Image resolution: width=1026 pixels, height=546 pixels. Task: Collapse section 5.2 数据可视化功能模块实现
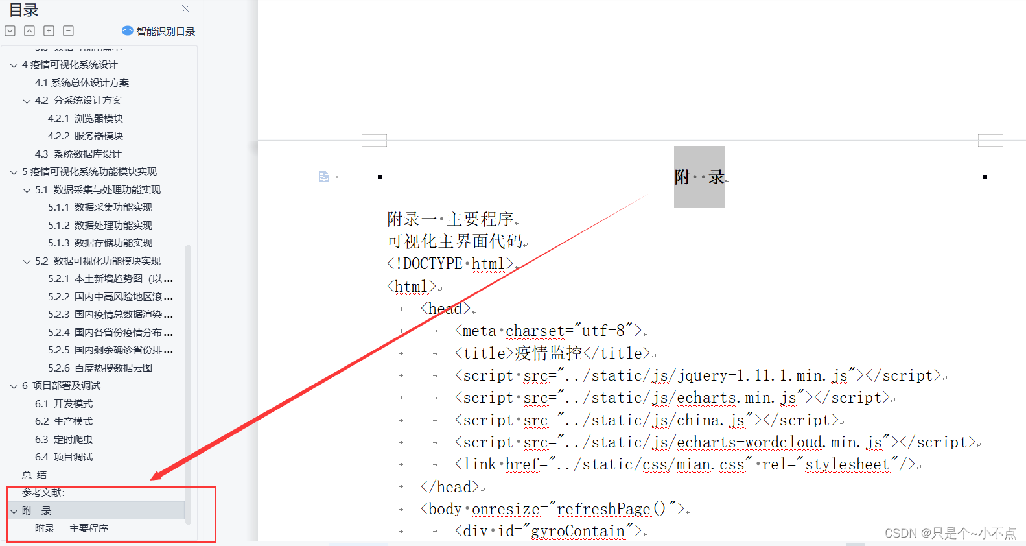point(27,261)
